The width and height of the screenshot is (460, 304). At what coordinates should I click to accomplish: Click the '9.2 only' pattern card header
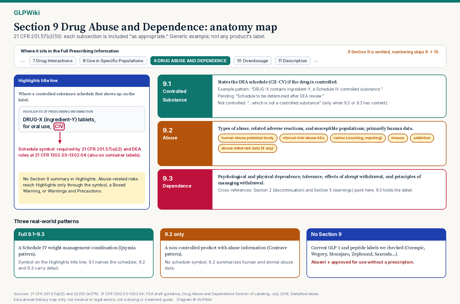click(x=230, y=235)
